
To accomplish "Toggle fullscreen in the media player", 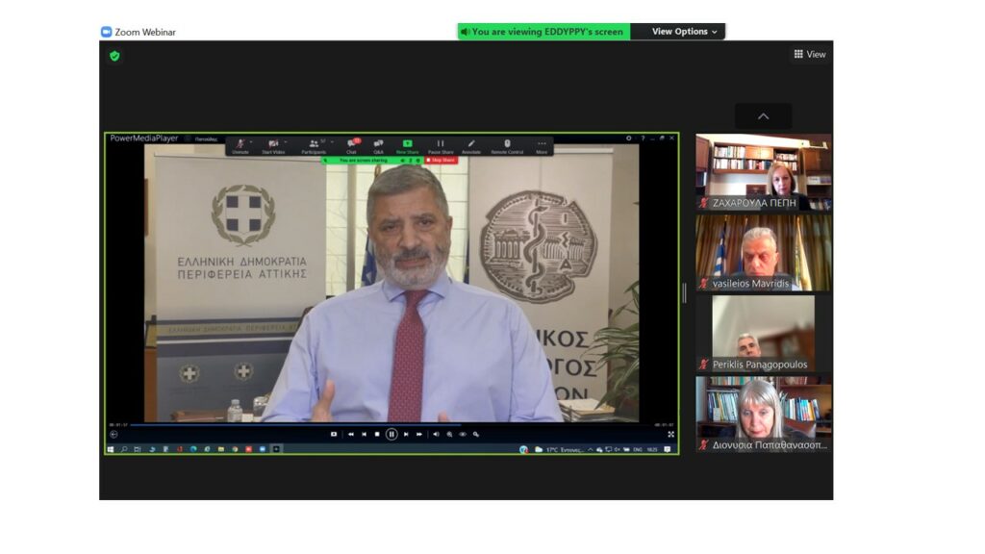I will pyautogui.click(x=670, y=435).
